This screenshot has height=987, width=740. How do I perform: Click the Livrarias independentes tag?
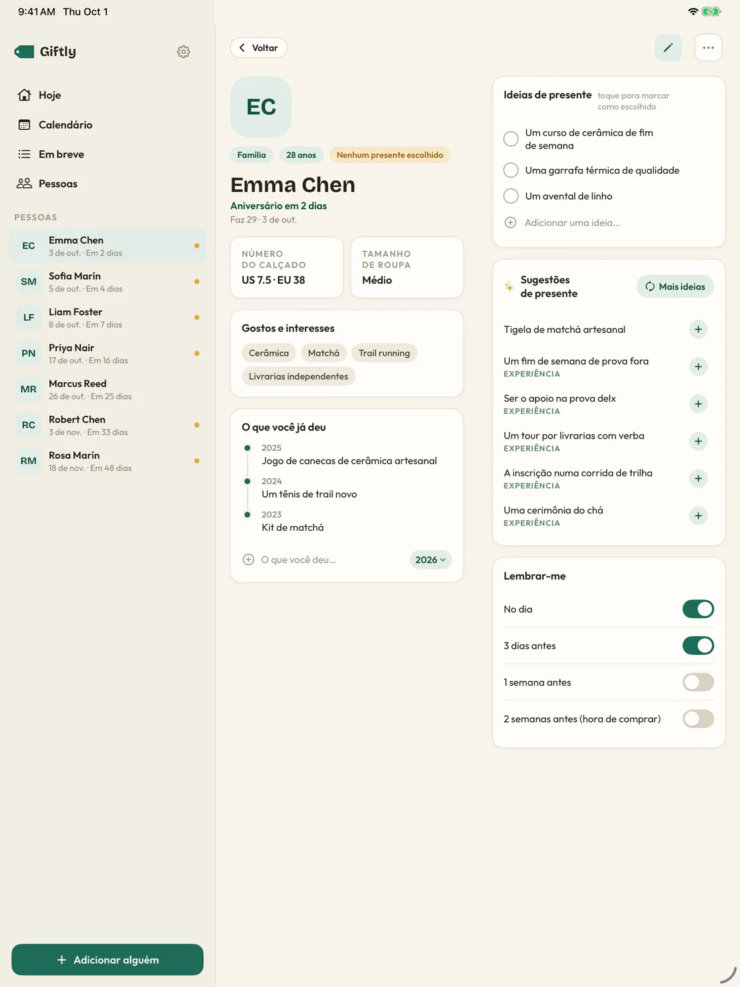coord(298,376)
